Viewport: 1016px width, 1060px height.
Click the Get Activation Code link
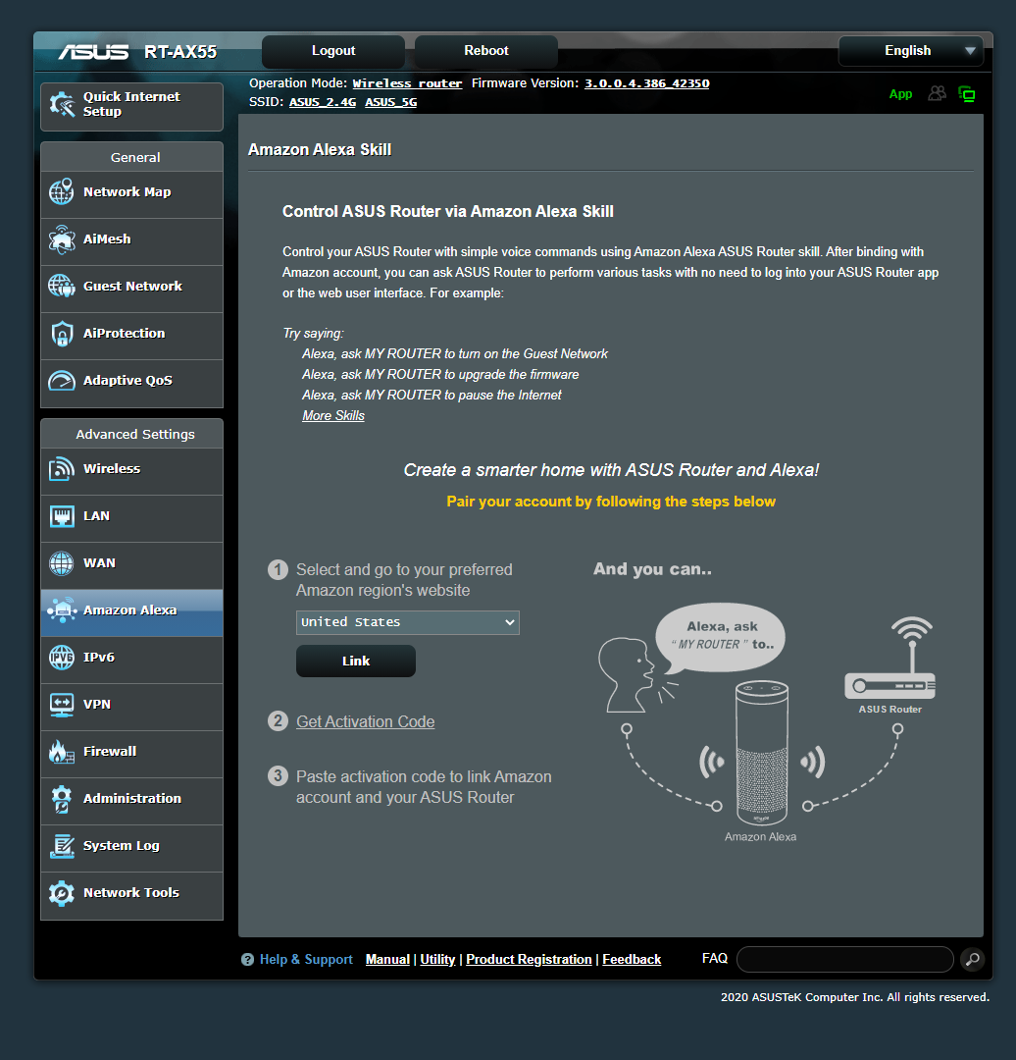pyautogui.click(x=365, y=721)
